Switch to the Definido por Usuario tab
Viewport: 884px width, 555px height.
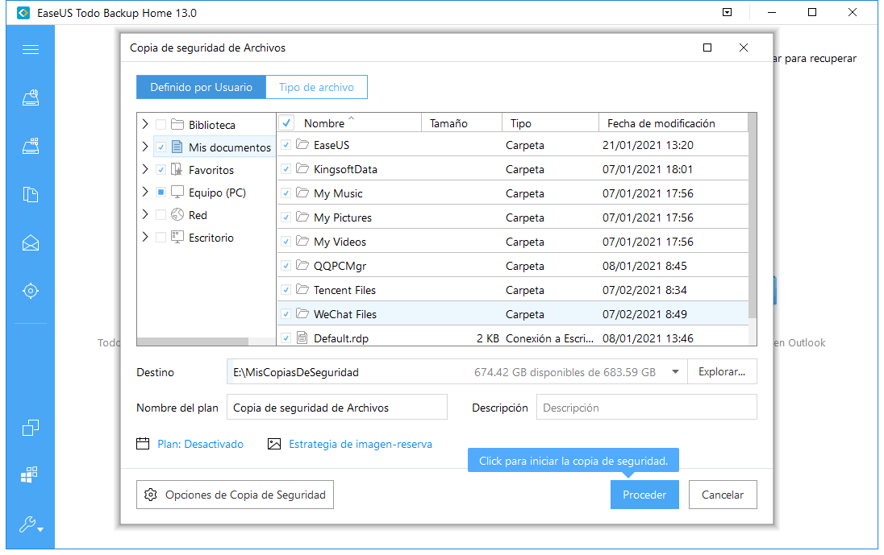pos(201,87)
